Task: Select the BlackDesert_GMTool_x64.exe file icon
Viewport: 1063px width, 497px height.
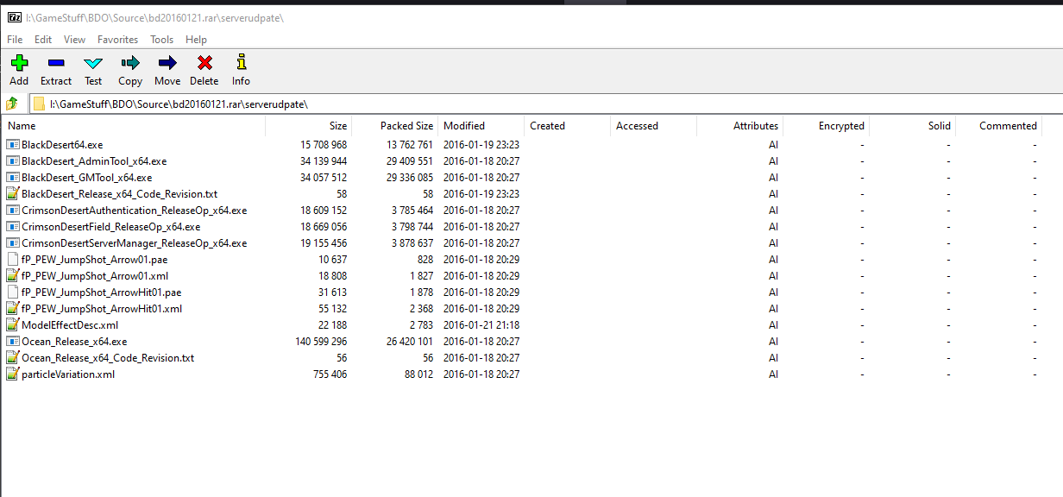Action: point(12,178)
